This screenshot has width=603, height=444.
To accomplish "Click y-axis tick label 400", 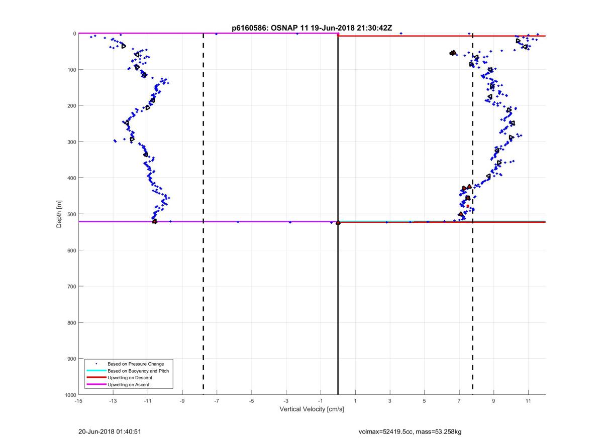I will point(71,178).
